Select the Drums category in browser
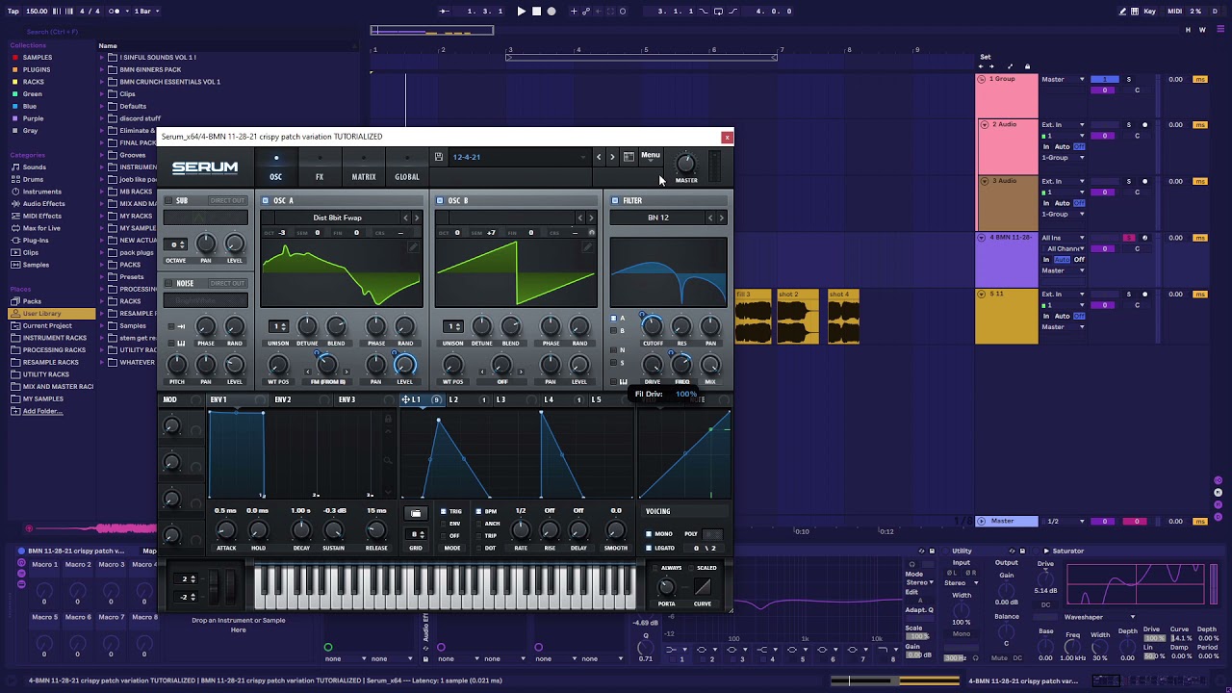The height and width of the screenshot is (693, 1232). tap(33, 179)
